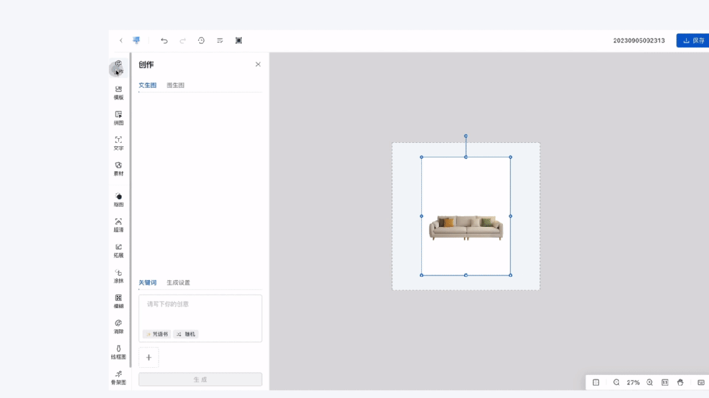Click the ruler panel icon in bottom bar
709x398 pixels.
coord(596,382)
